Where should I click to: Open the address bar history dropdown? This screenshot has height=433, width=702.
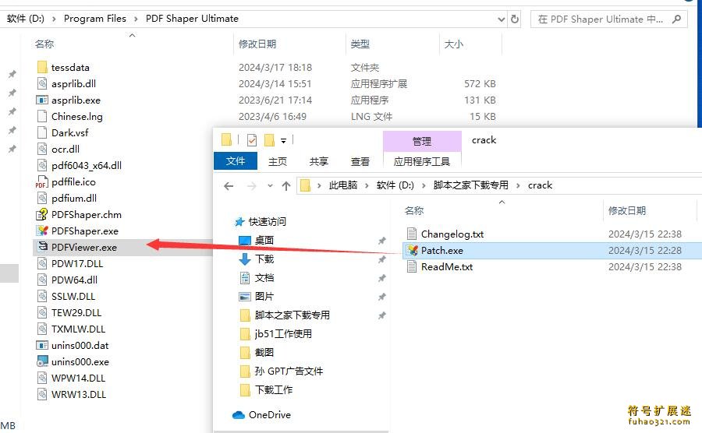point(502,19)
